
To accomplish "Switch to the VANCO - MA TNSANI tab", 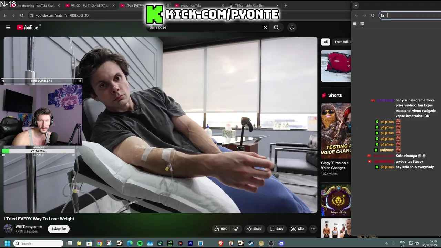I will (90, 6).
